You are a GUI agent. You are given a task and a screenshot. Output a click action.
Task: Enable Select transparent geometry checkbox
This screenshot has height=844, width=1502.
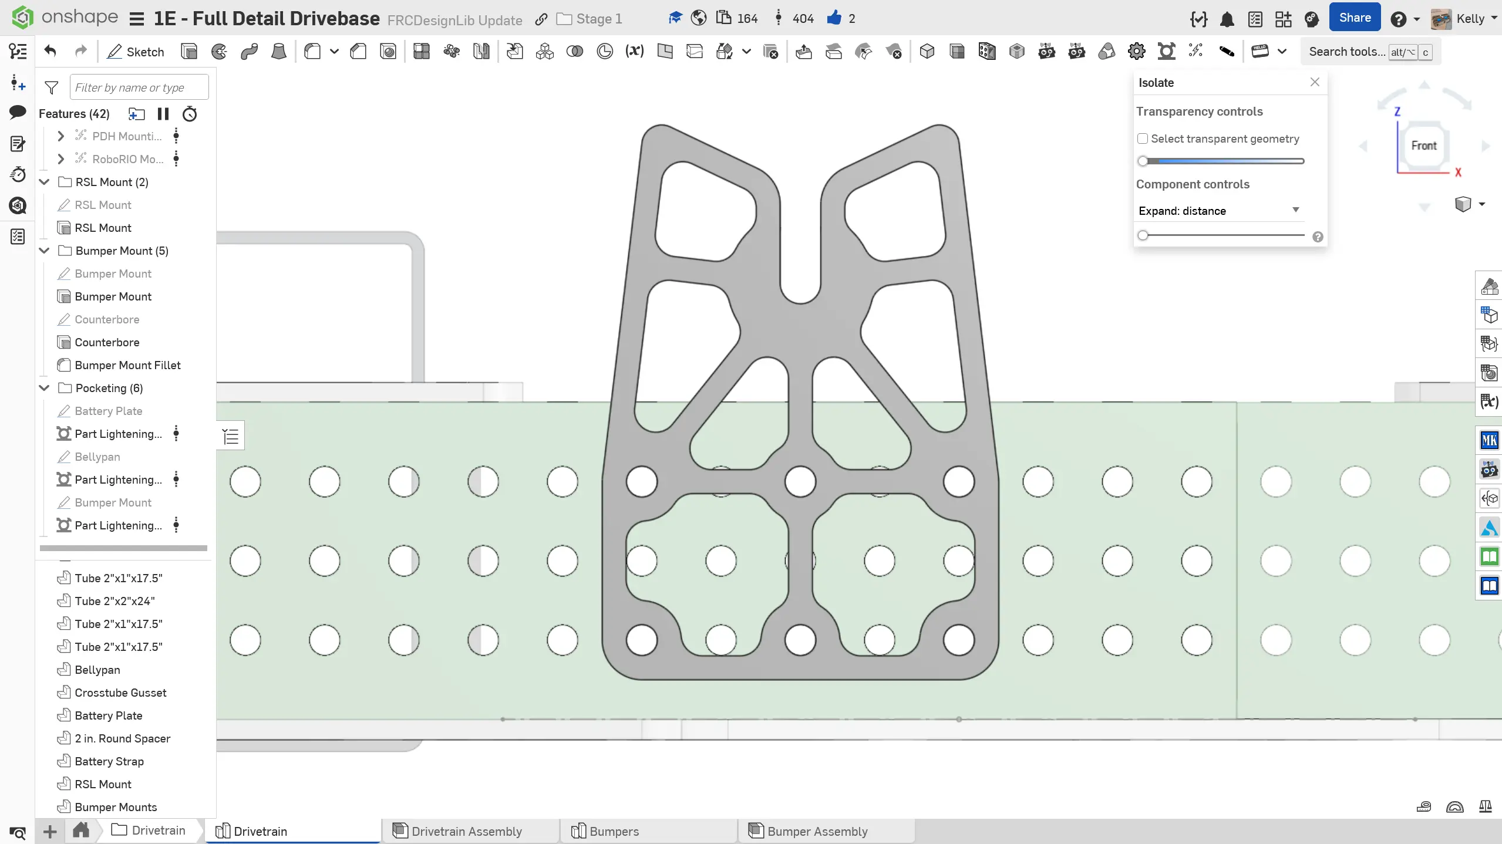[1143, 139]
